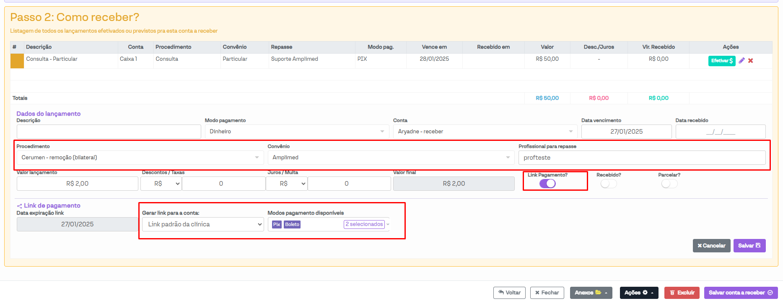The width and height of the screenshot is (783, 301).
Task: Disable the Link Pagamento toggle
Action: click(x=547, y=184)
